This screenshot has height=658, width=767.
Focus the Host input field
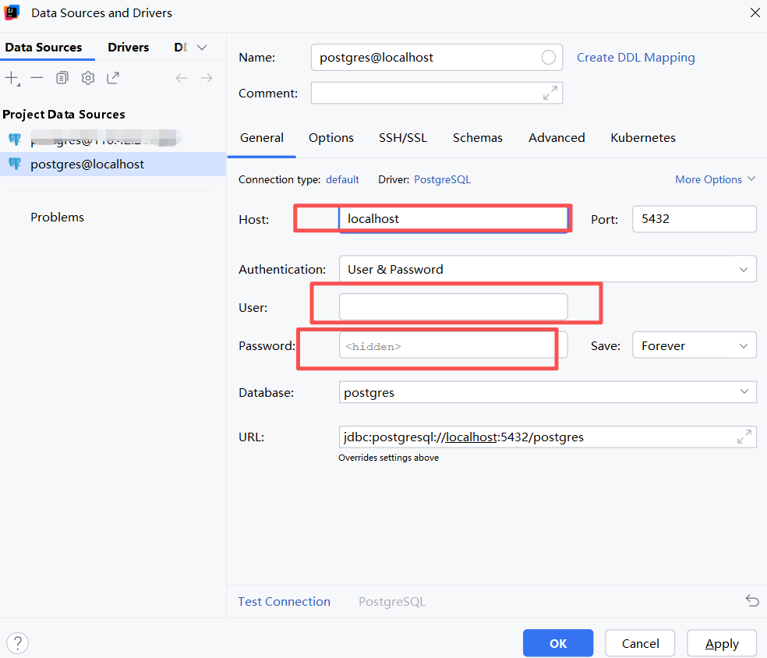pos(454,218)
